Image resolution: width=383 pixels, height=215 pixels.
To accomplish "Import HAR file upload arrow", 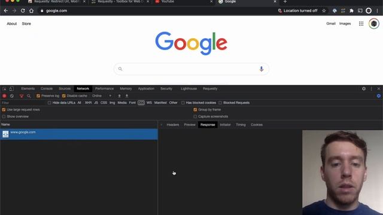I will click(x=120, y=96).
